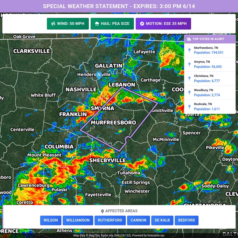Click the Pikeville map label

pyautogui.click(x=215, y=148)
